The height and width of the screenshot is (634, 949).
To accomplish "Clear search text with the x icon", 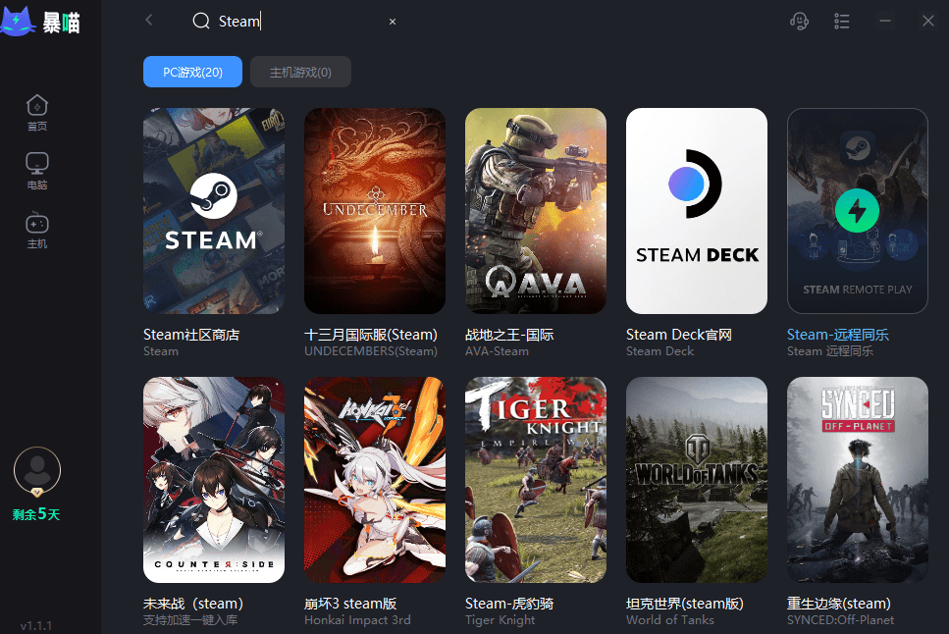I will tap(393, 22).
